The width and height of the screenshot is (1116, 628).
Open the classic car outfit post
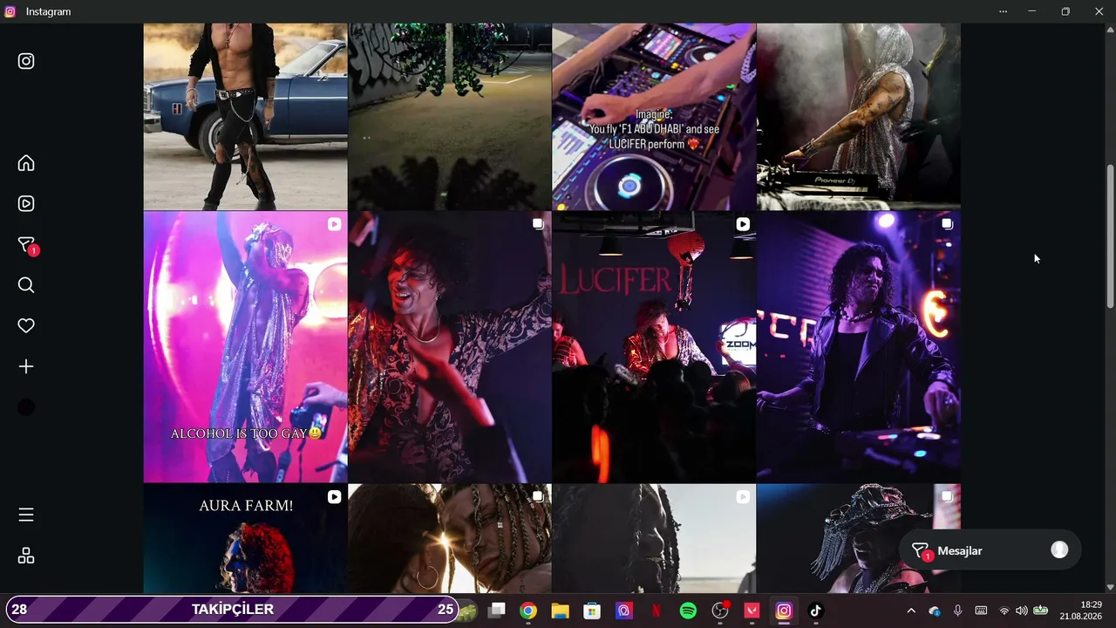[245, 117]
